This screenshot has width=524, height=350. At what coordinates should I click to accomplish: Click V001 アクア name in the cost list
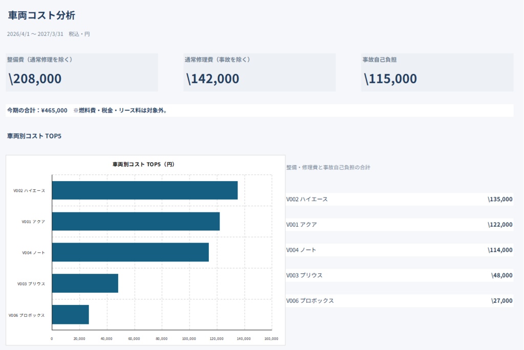301,225
